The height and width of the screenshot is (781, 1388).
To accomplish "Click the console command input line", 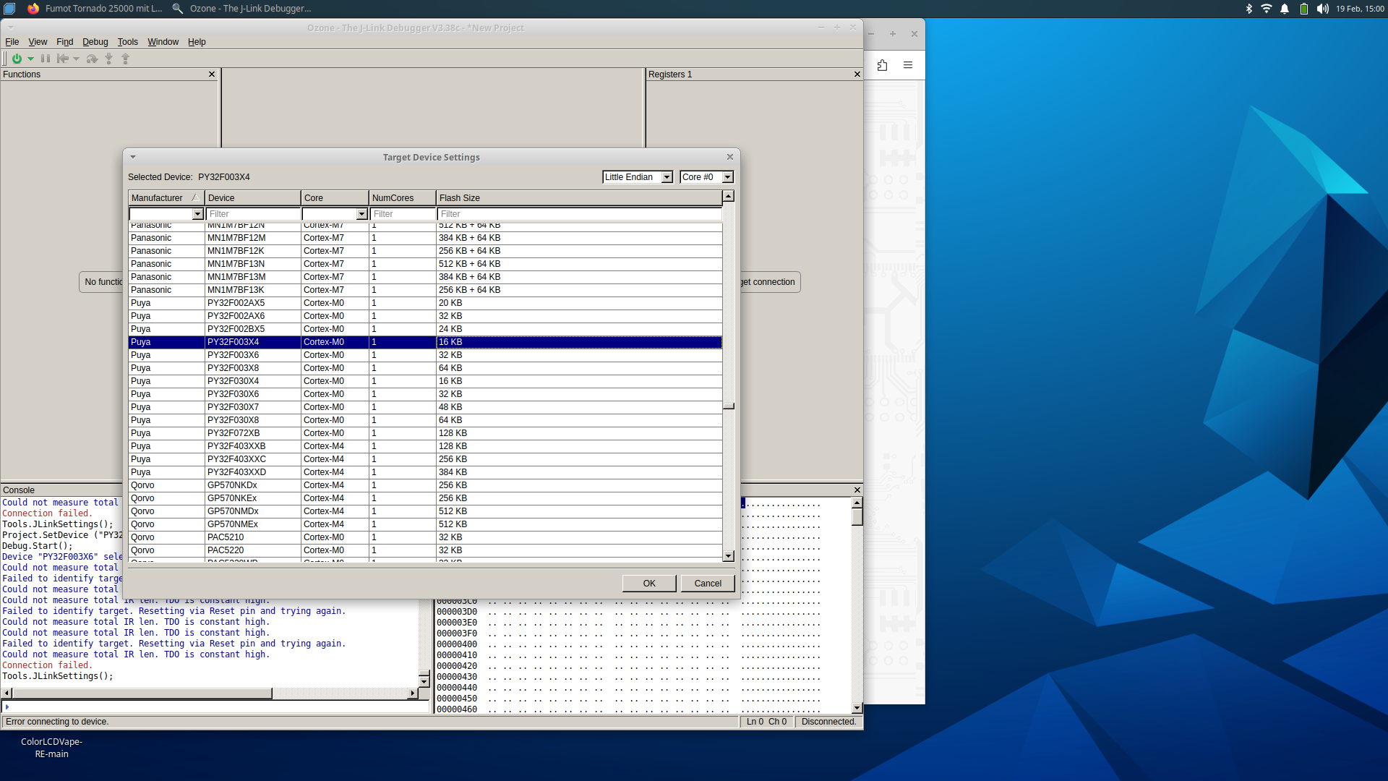I will click(217, 707).
